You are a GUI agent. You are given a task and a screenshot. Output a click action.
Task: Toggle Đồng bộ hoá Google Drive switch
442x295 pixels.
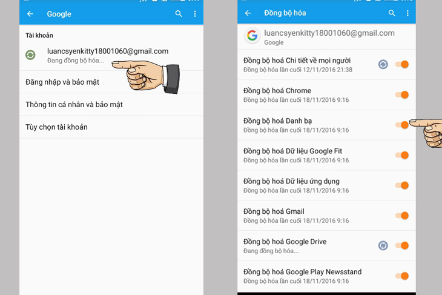point(402,245)
